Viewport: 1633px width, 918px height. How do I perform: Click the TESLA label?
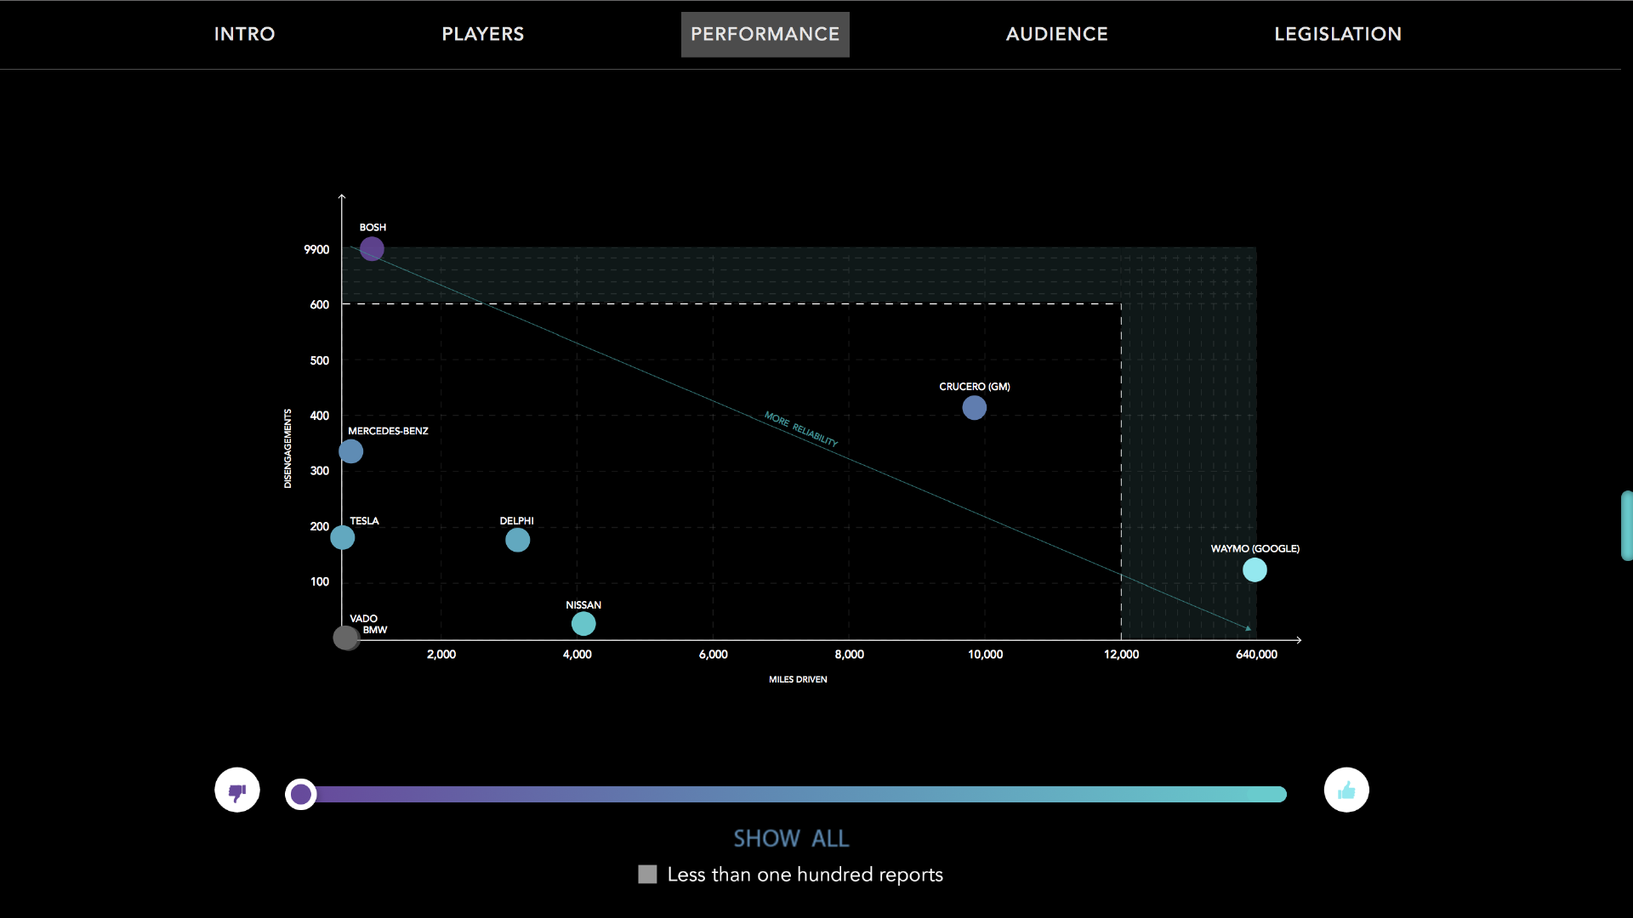tap(364, 521)
